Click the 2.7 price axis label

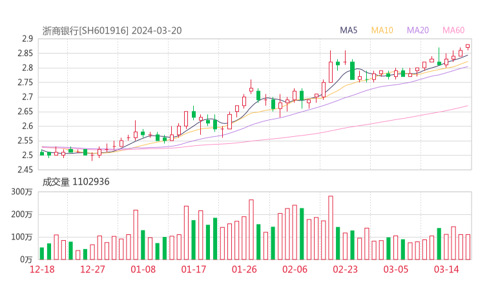point(27,97)
